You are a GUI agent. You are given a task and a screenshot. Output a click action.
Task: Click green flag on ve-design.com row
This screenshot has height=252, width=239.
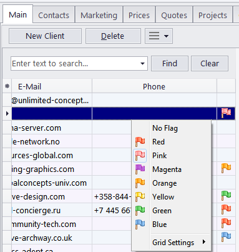(x=226, y=196)
